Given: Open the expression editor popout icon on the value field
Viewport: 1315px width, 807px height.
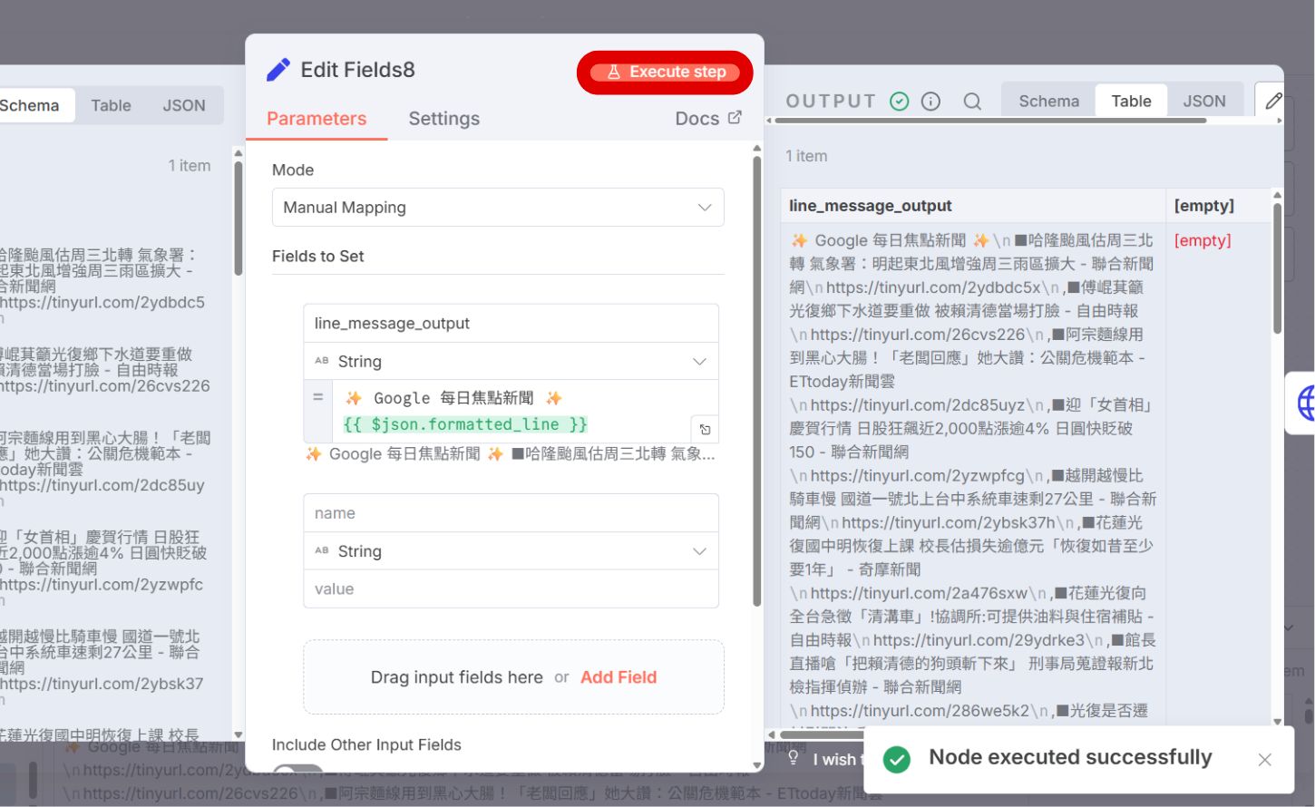Looking at the screenshot, I should pos(705,428).
